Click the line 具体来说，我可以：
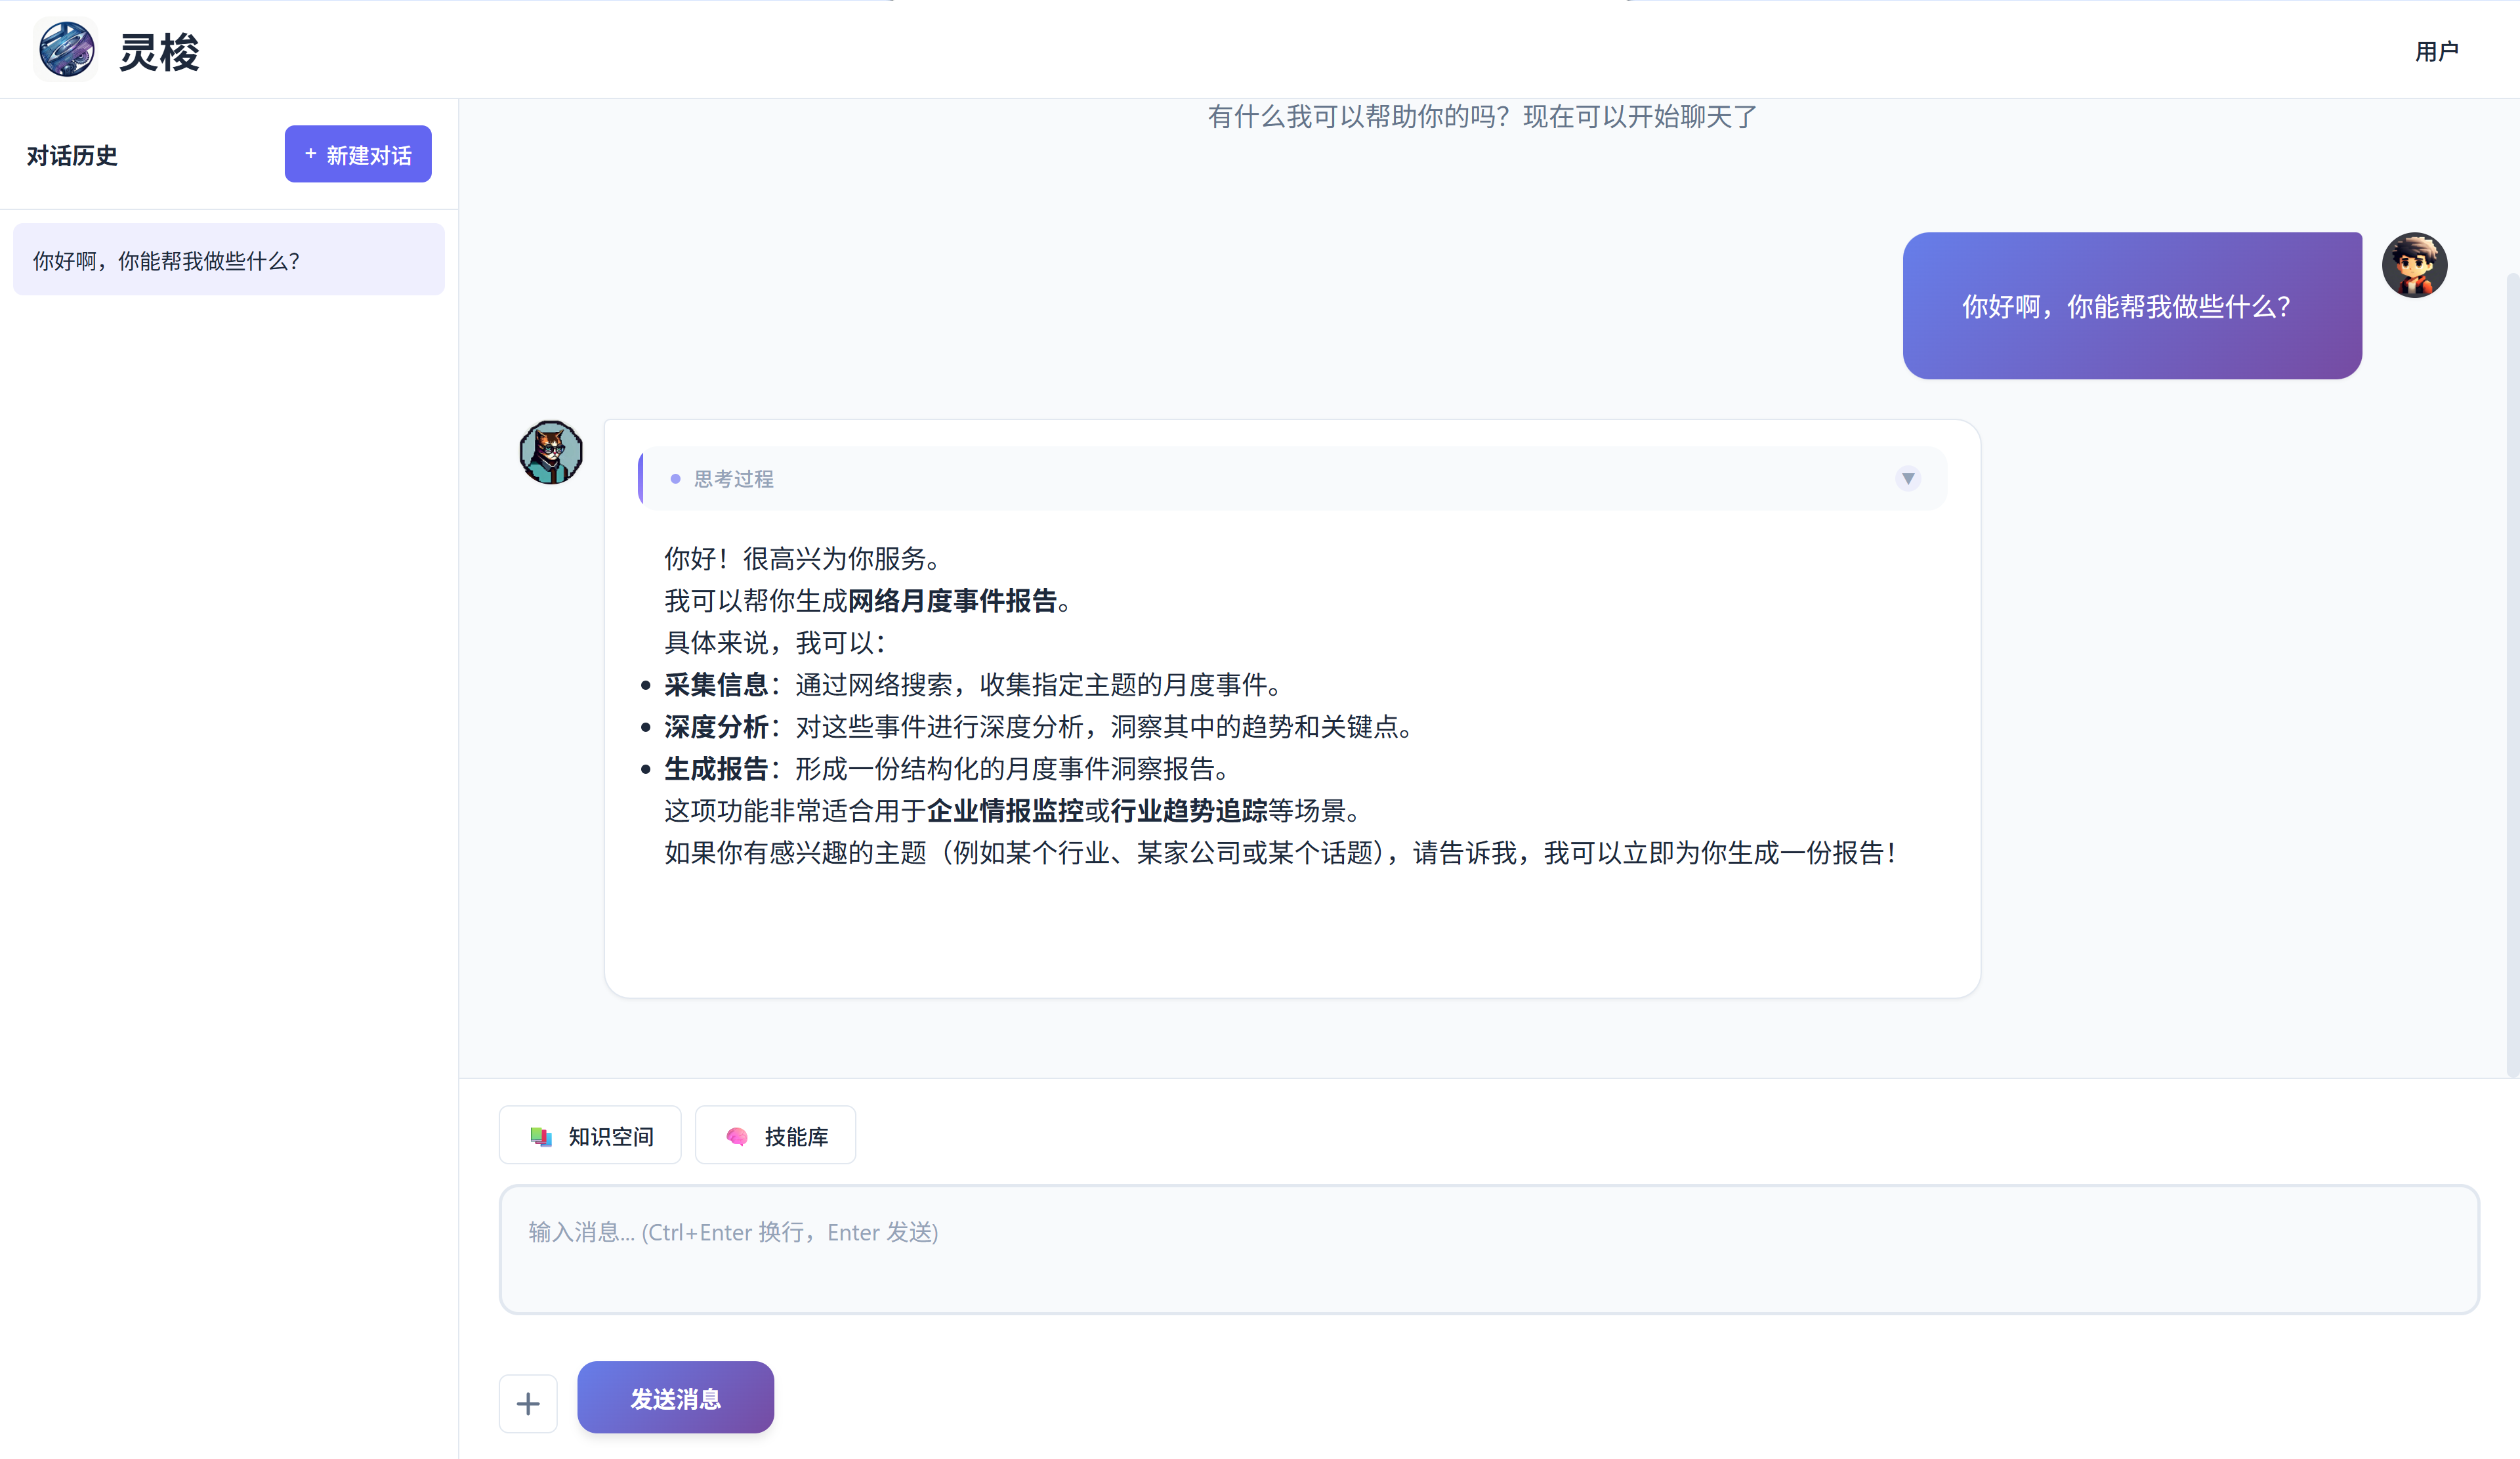The height and width of the screenshot is (1459, 2520). coord(775,643)
